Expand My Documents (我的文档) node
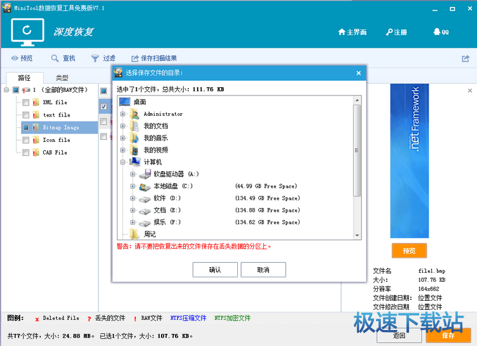477x346 pixels. pyautogui.click(x=123, y=126)
